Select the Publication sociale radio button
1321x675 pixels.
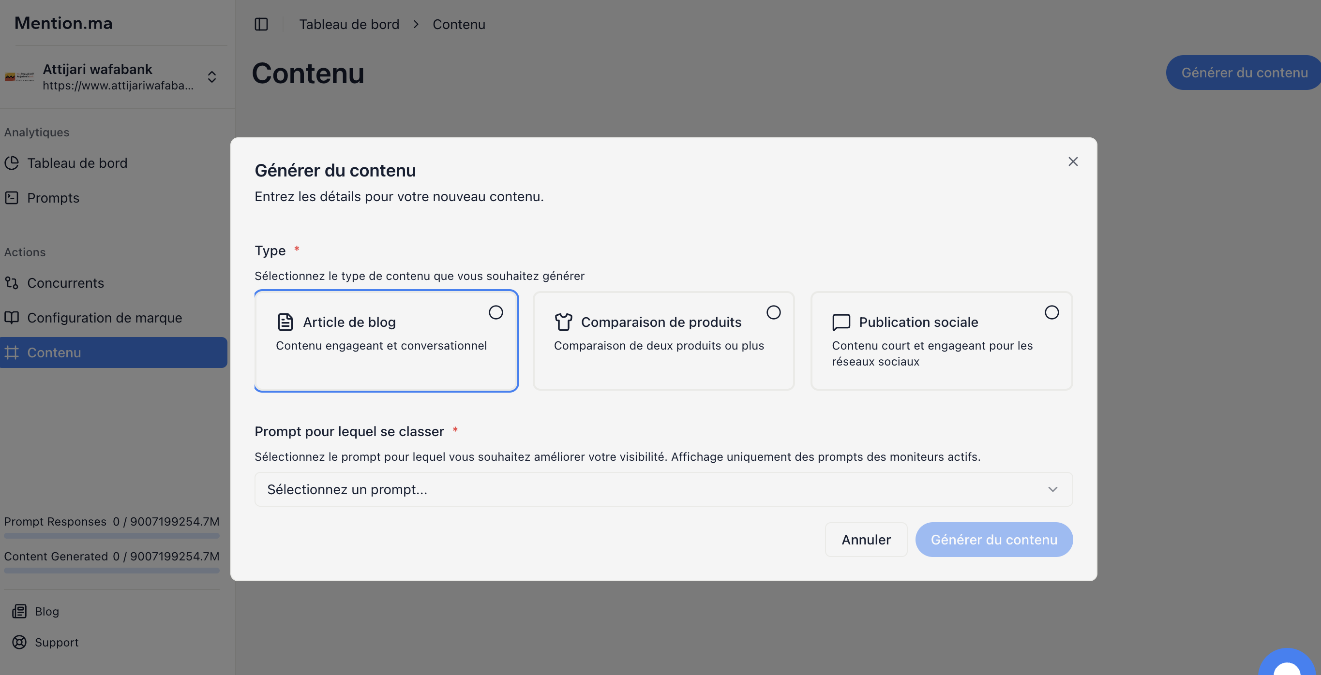click(1051, 313)
